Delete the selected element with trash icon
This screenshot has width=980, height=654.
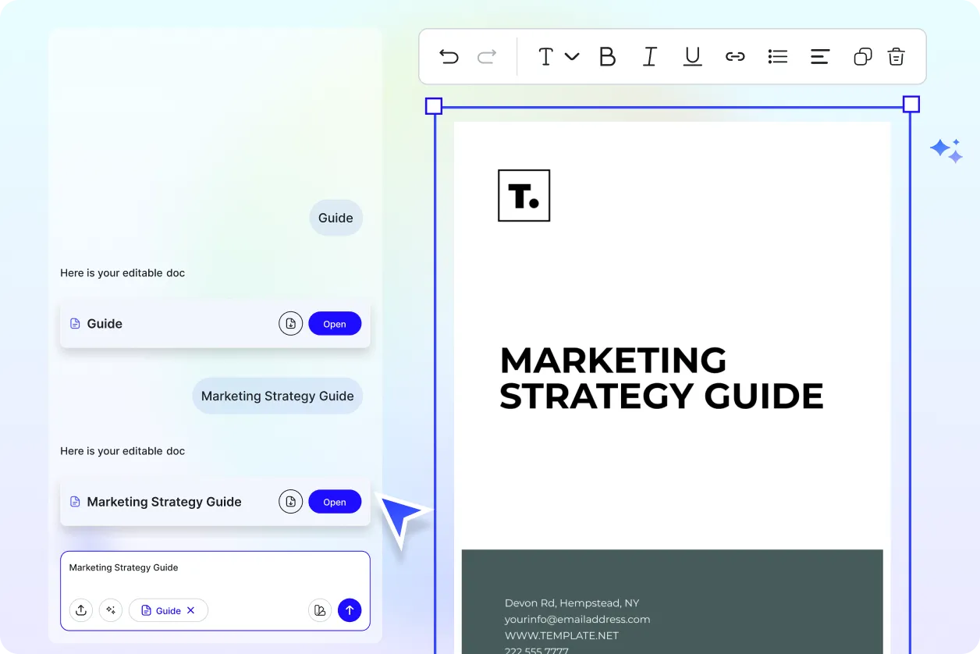(896, 56)
